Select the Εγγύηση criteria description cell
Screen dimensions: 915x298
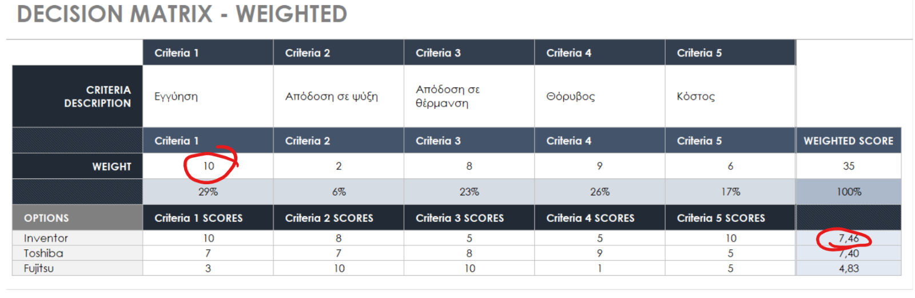click(208, 96)
